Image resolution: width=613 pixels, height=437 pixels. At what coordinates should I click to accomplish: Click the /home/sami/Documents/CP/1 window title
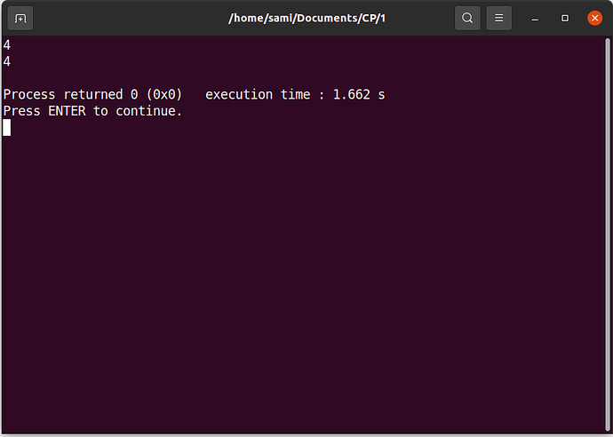[x=306, y=18]
